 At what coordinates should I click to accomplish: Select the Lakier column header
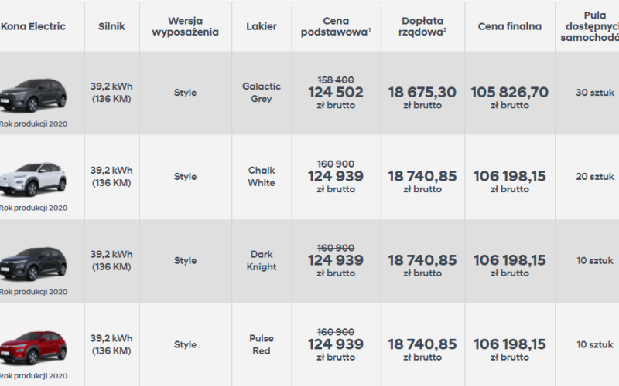(262, 26)
